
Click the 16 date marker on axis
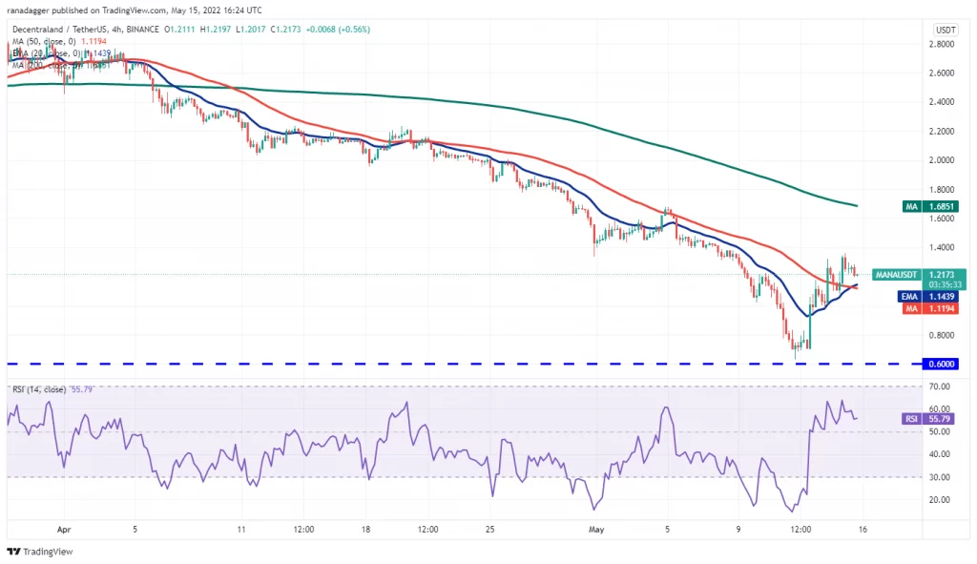click(863, 530)
